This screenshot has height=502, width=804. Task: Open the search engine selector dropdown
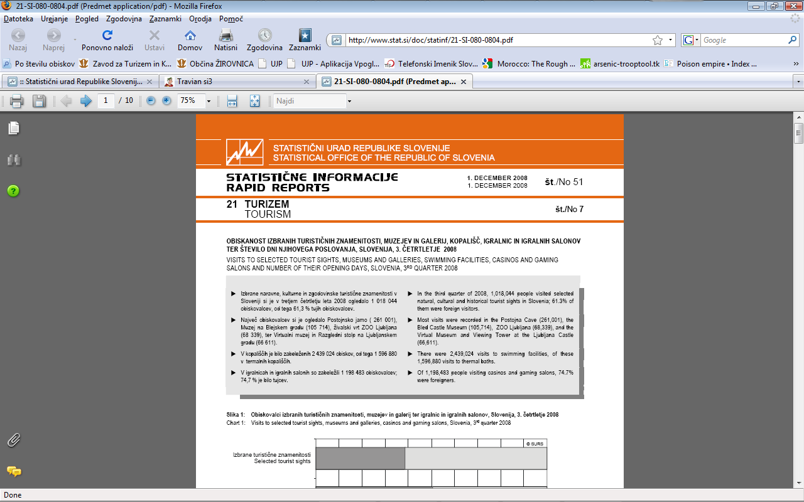[x=690, y=40]
